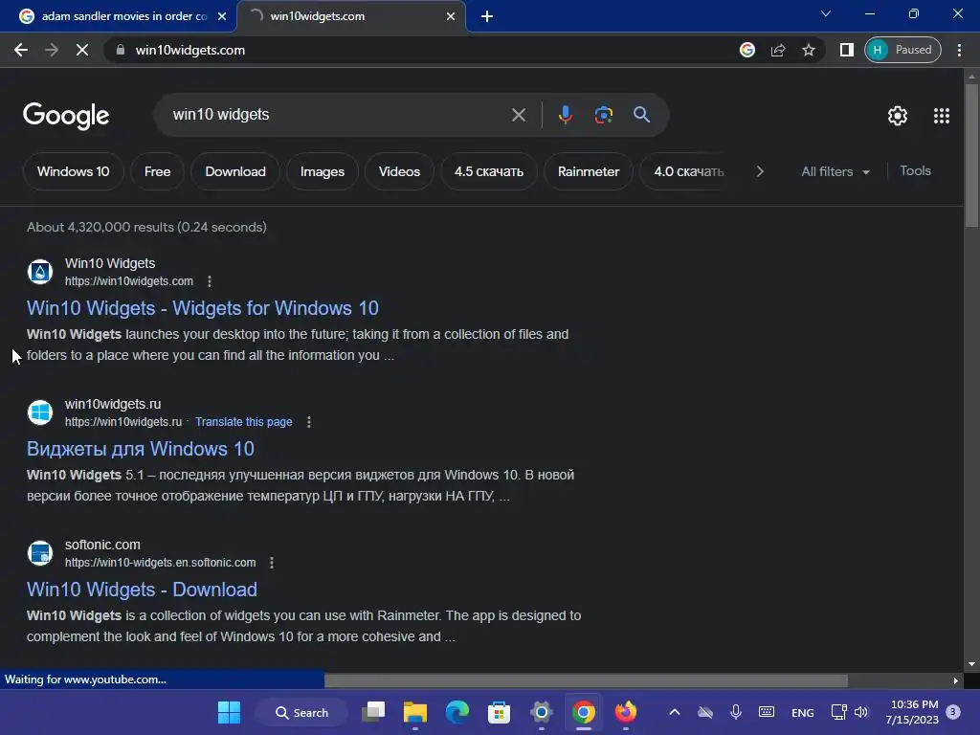Click the horizontal scrollbar thumb
The width and height of the screenshot is (980, 735).
pos(586,680)
